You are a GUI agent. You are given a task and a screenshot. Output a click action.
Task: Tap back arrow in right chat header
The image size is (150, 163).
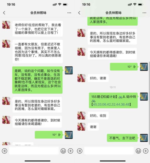pos(79,13)
